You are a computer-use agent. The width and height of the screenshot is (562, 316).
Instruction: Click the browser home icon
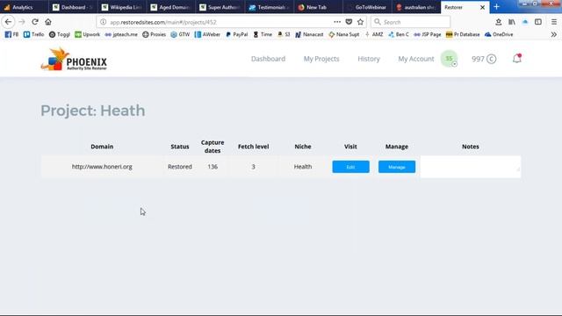tap(48, 22)
